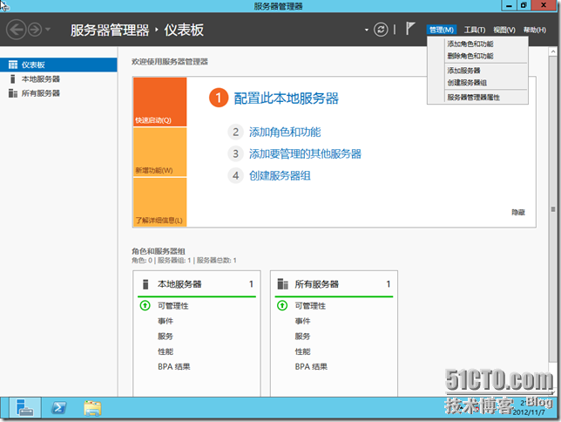Click the refresh icon in header

(x=381, y=30)
